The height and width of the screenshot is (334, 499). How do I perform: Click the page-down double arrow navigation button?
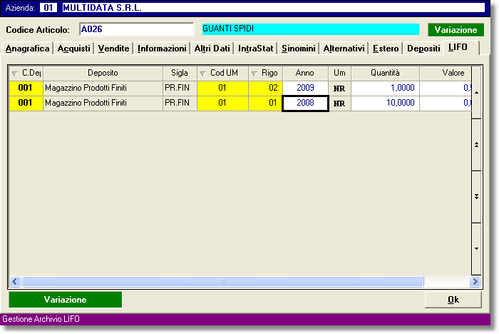pyautogui.click(x=475, y=195)
